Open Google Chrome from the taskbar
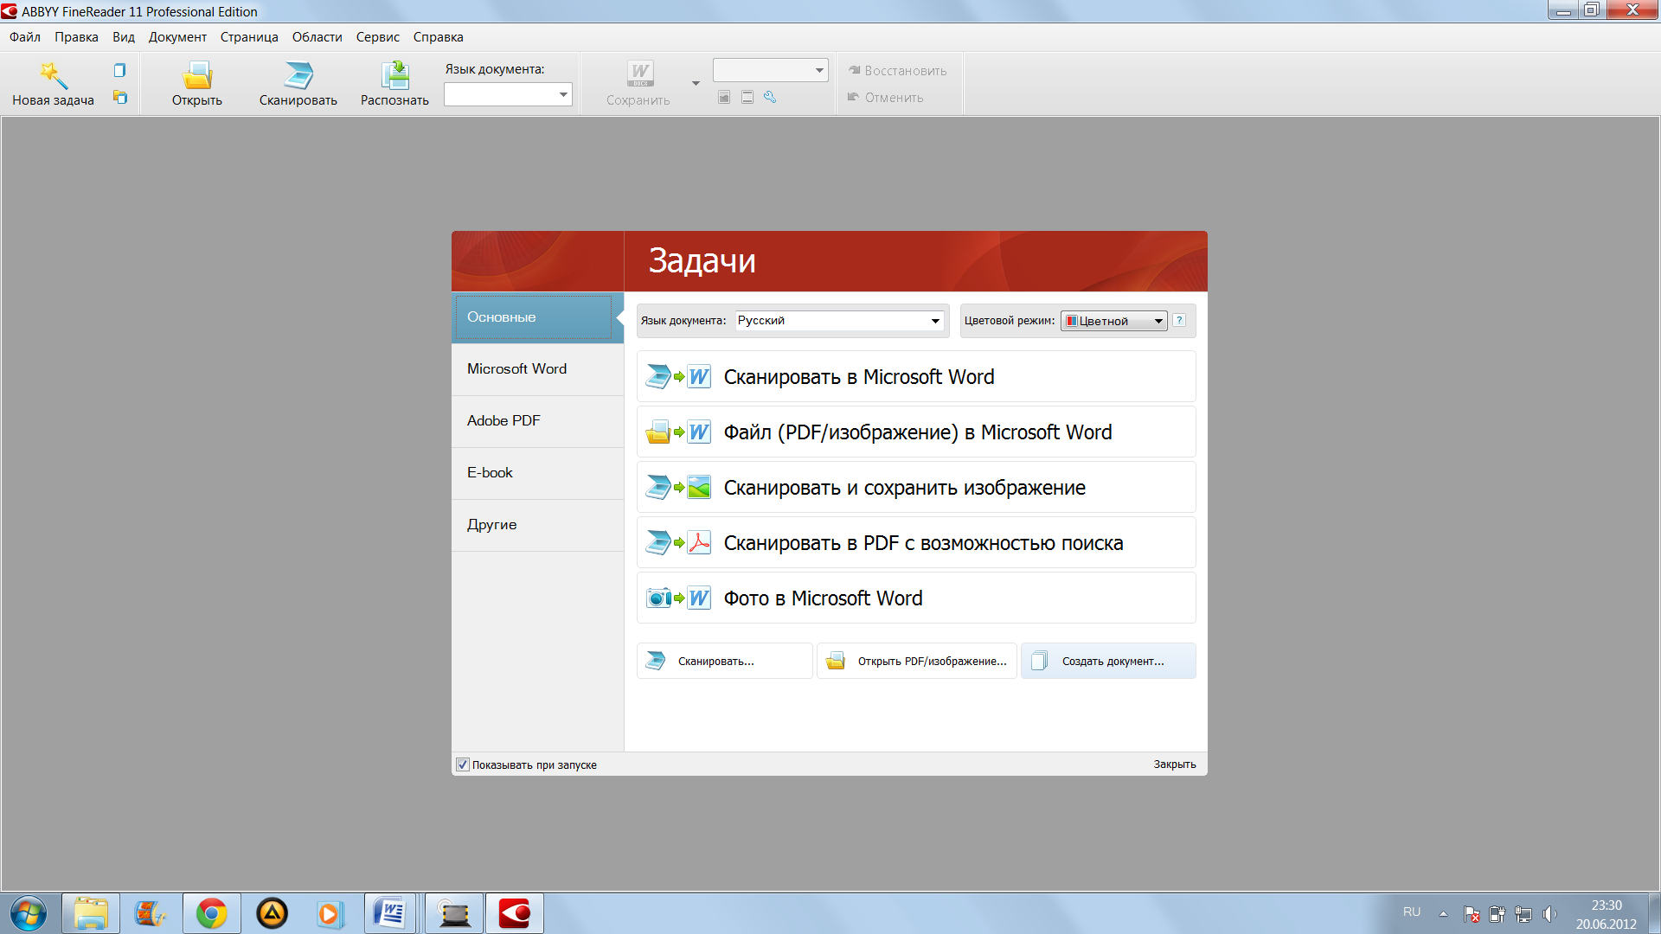This screenshot has width=1661, height=934. tap(212, 913)
